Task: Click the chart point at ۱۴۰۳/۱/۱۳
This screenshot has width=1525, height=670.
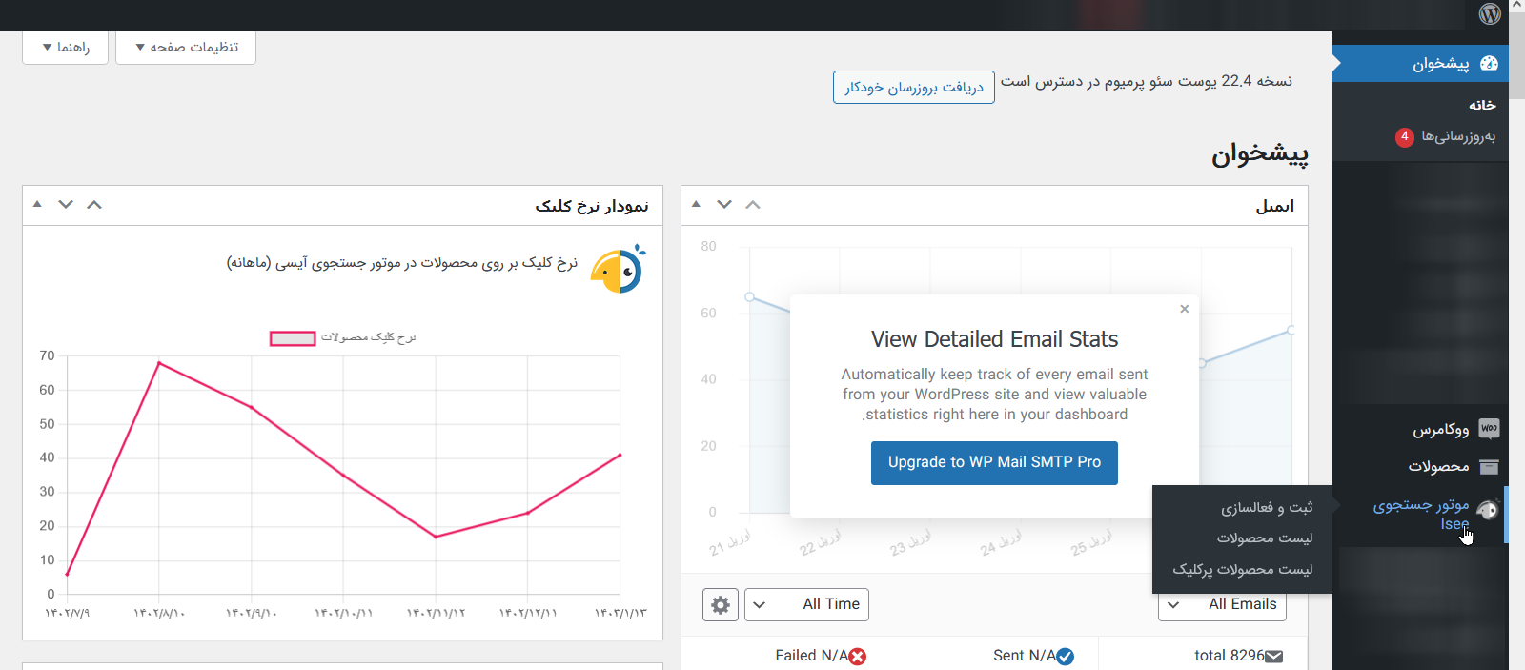Action: pyautogui.click(x=620, y=455)
